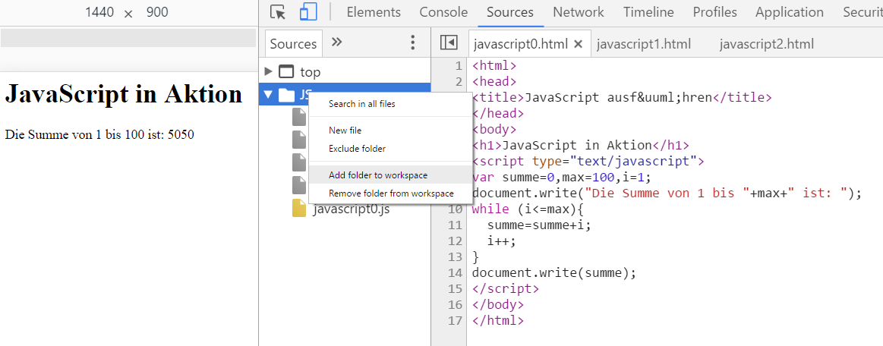Open the Network tab
883x346 pixels.
point(579,12)
